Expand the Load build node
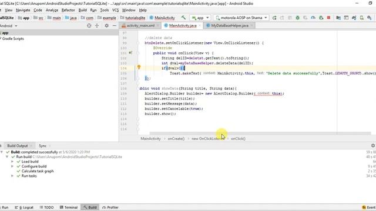The height and width of the screenshot is (211, 376). click(x=12, y=162)
